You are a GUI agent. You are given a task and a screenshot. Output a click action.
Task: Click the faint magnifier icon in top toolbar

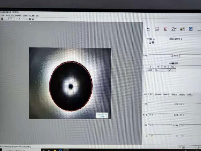(7, 19)
